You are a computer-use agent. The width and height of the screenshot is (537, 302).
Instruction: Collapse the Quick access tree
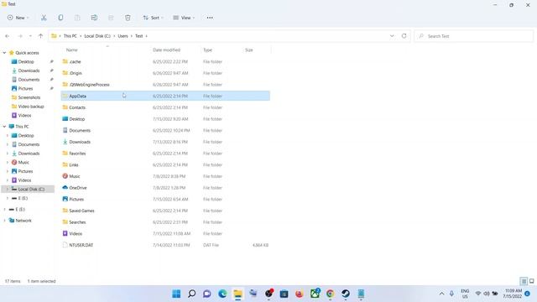[4, 53]
